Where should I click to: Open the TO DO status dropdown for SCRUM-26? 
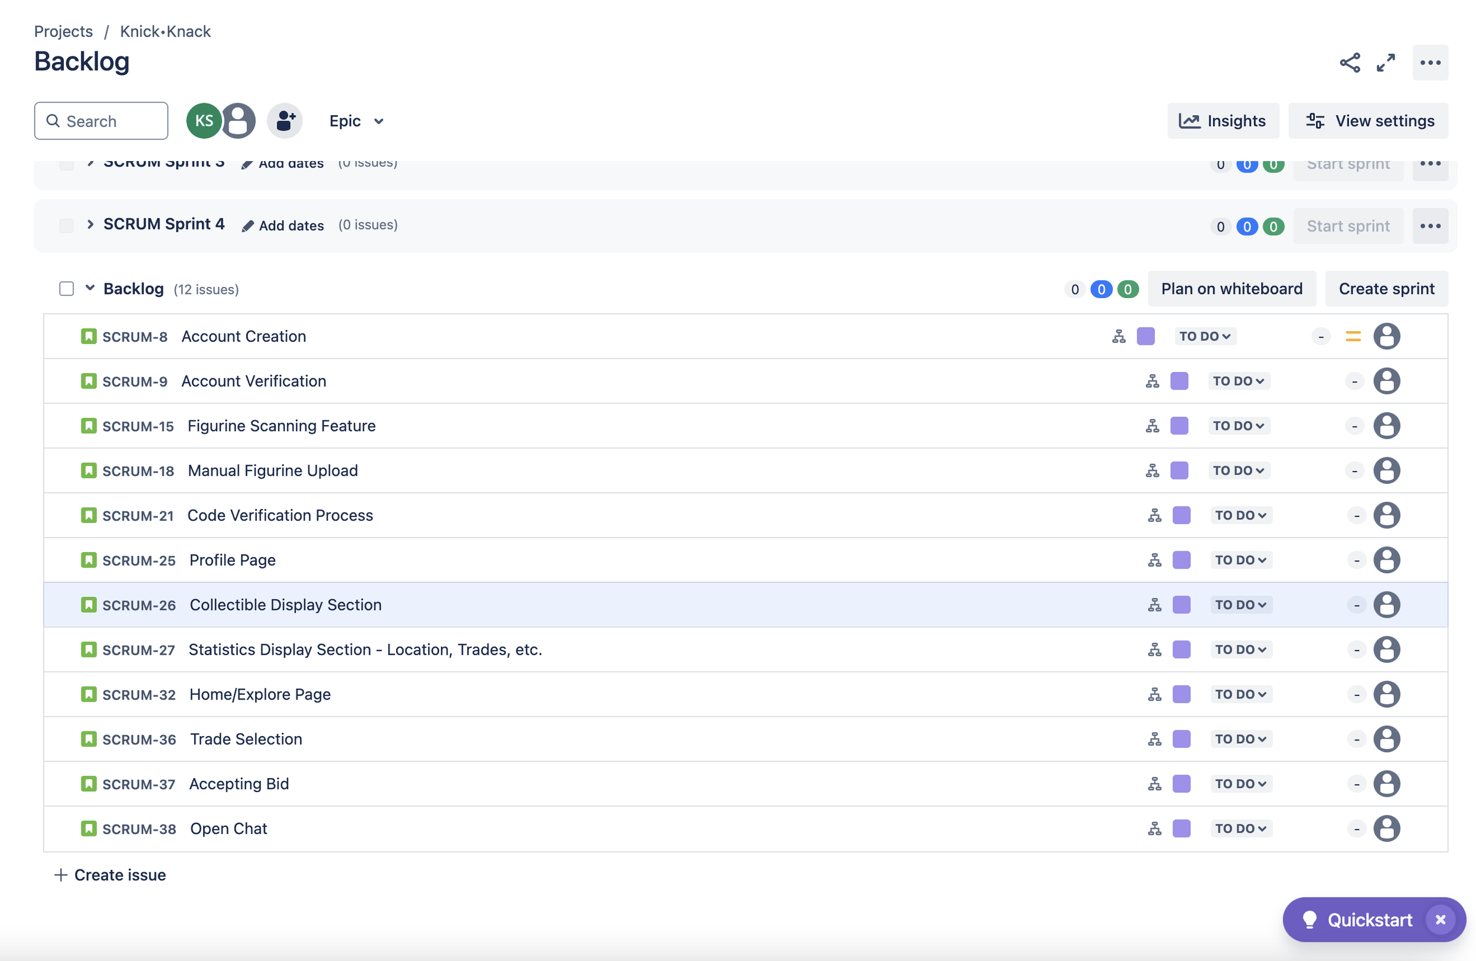click(1240, 605)
